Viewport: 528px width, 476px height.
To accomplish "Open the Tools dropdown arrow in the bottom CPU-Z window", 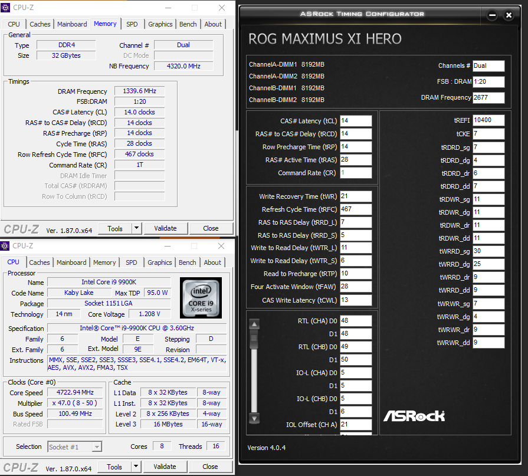I will [x=136, y=467].
